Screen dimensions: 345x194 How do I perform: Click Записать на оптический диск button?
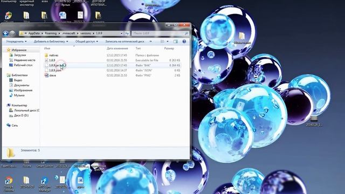(x=125, y=41)
